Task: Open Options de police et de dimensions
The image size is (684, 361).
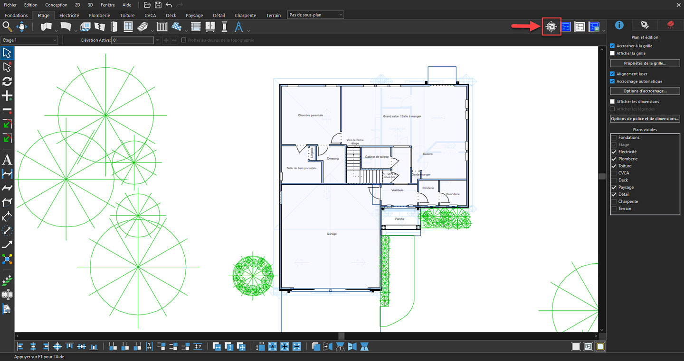Action: pyautogui.click(x=645, y=119)
